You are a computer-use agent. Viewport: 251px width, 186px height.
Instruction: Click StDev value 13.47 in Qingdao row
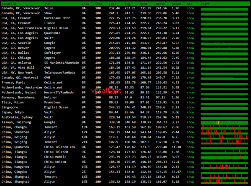click(x=176, y=171)
